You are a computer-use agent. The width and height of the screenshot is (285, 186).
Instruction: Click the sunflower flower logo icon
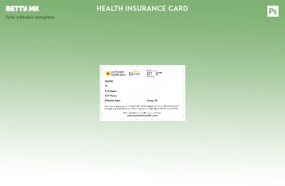108,73
